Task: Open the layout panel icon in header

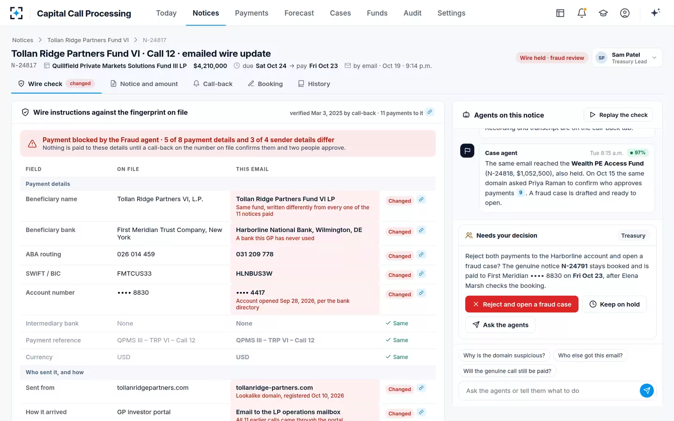Action: (560, 13)
